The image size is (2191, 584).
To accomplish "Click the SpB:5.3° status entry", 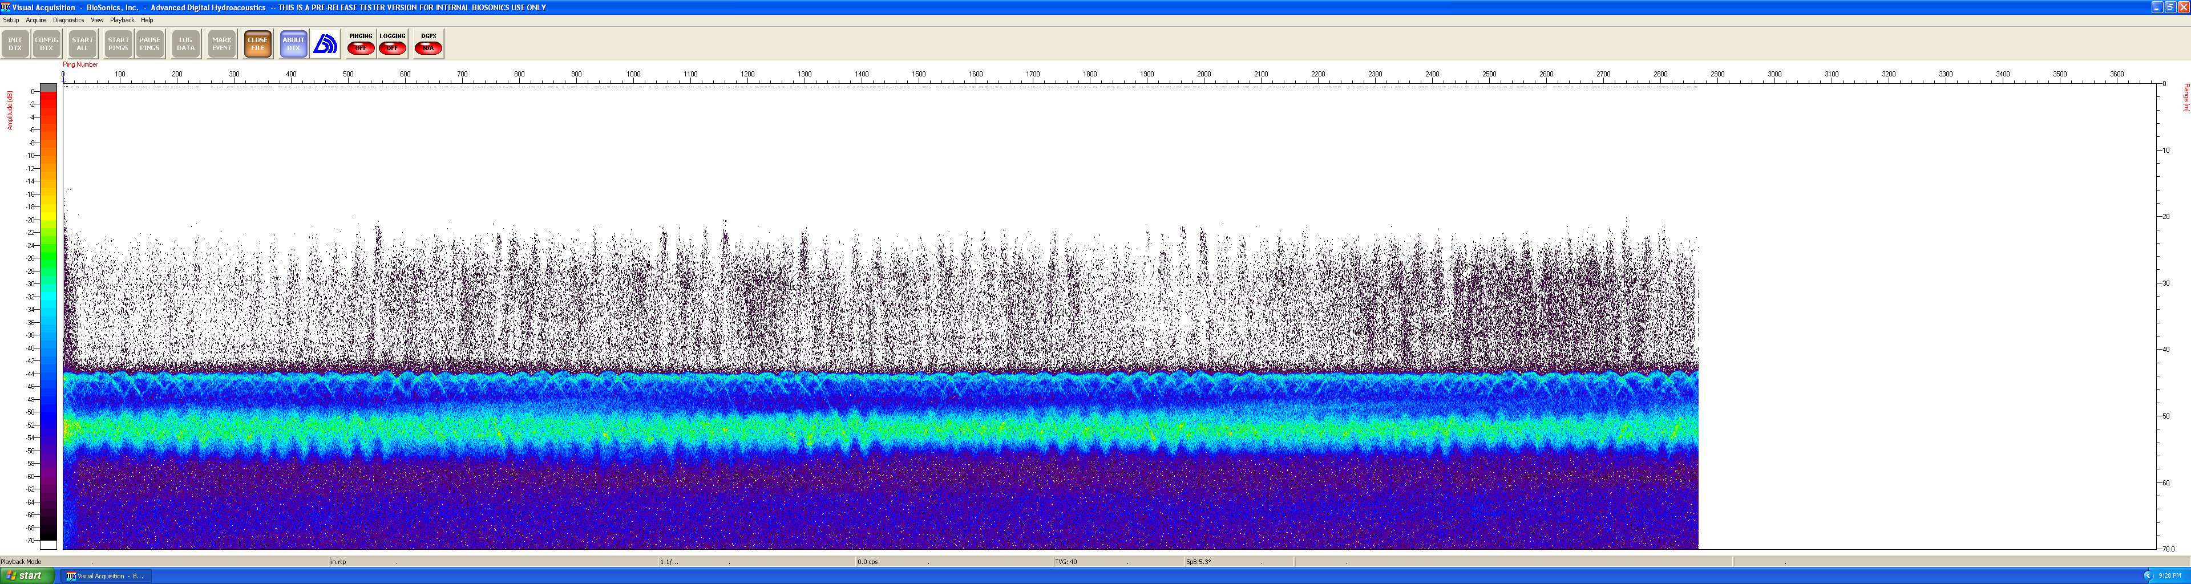I will (1198, 562).
